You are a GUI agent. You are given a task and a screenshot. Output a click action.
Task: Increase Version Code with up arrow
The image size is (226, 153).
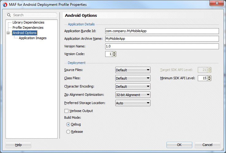[x=114, y=53]
